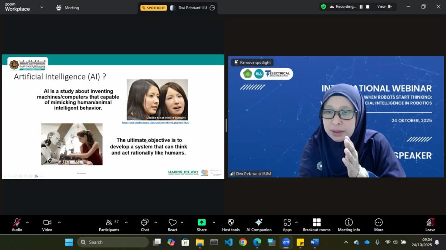The height and width of the screenshot is (250, 446).
Task: Open the Chat panel
Action: [x=145, y=224]
